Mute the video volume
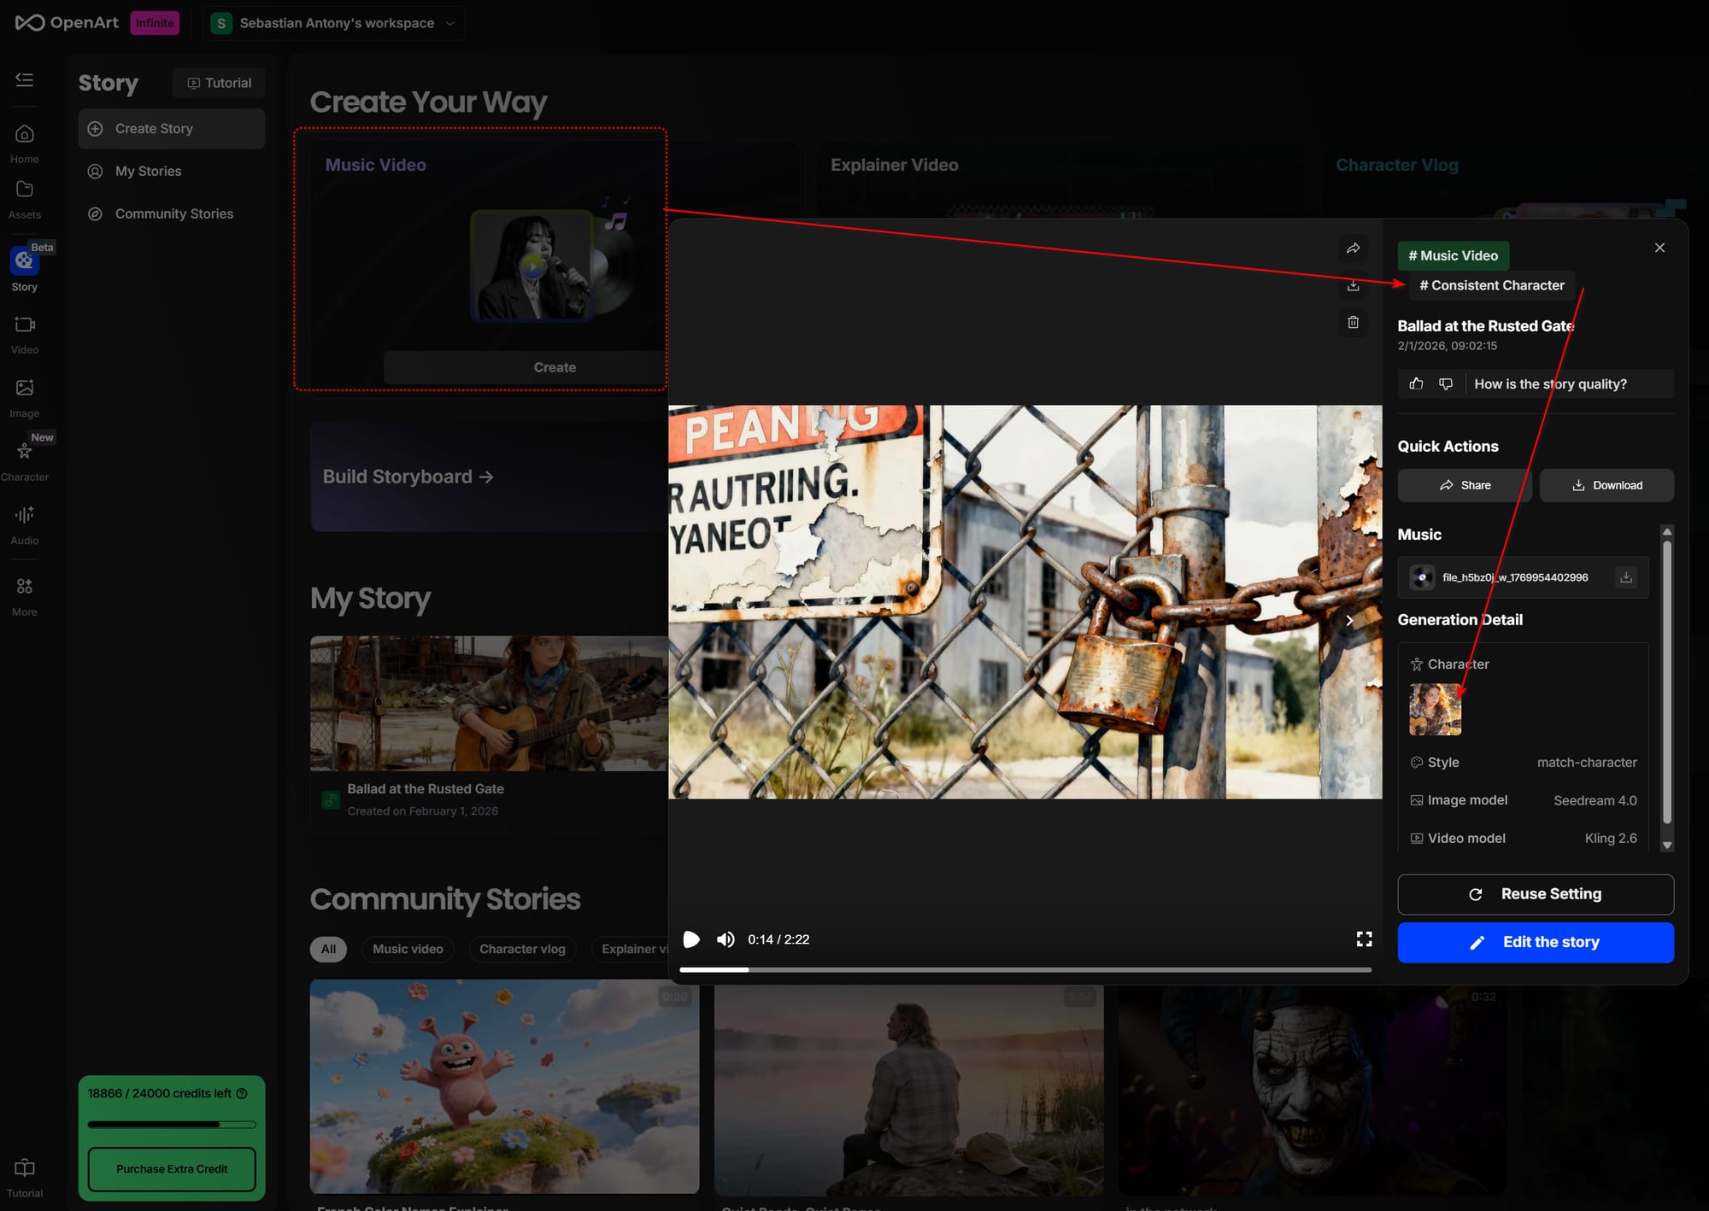This screenshot has height=1211, width=1709. pyautogui.click(x=725, y=939)
